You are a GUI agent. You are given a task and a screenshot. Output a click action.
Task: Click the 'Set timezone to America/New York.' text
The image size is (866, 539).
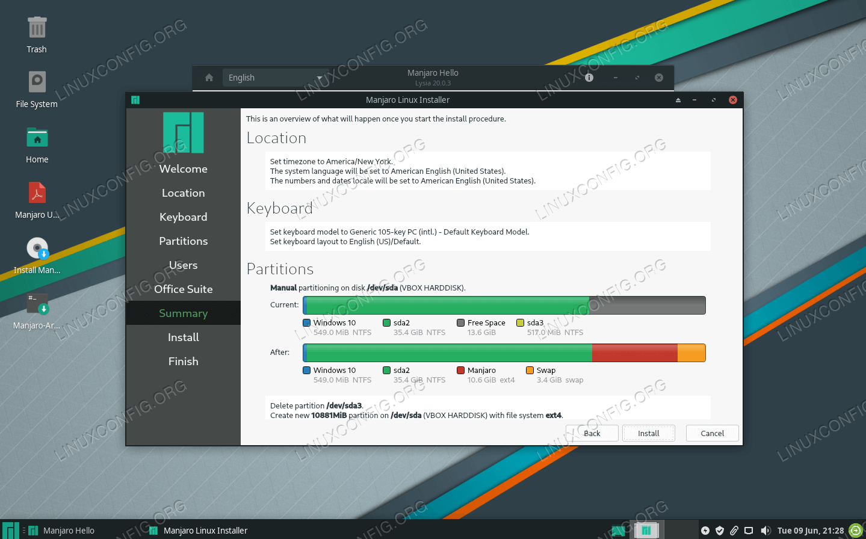coord(332,161)
